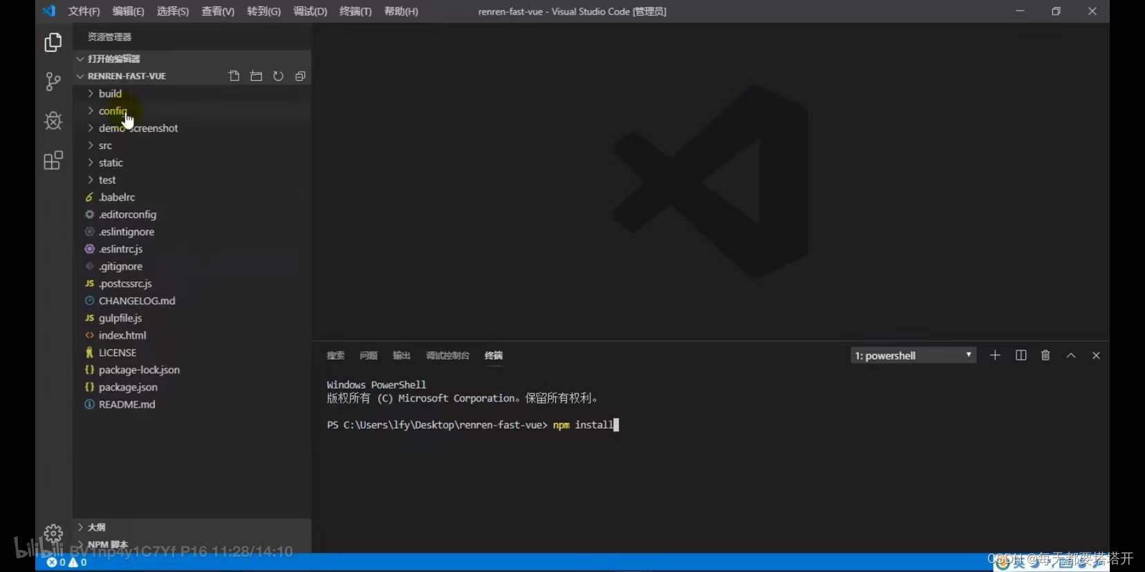
Task: Open the Debug view in activity bar
Action: point(53,121)
